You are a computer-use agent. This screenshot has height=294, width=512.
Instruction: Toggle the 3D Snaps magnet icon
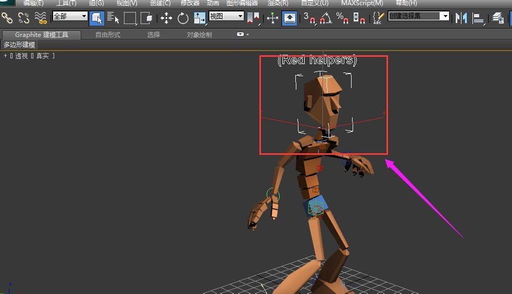point(309,18)
